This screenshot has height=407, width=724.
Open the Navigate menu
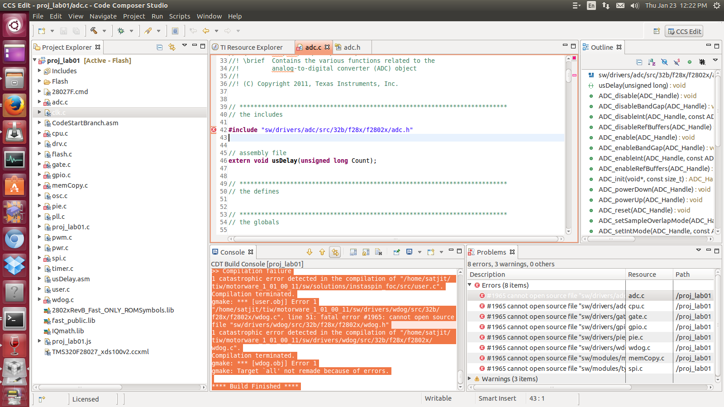pos(103,16)
